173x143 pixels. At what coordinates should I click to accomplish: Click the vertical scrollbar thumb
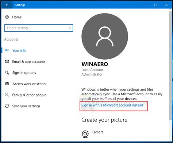(x=170, y=65)
